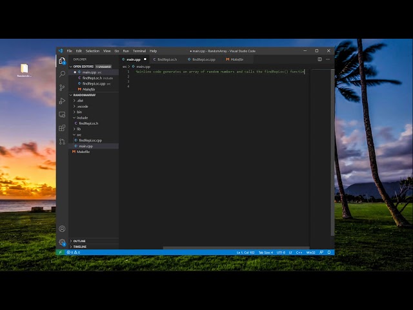Click the errors and warnings status indicator
The height and width of the screenshot is (310, 413).
point(73,253)
